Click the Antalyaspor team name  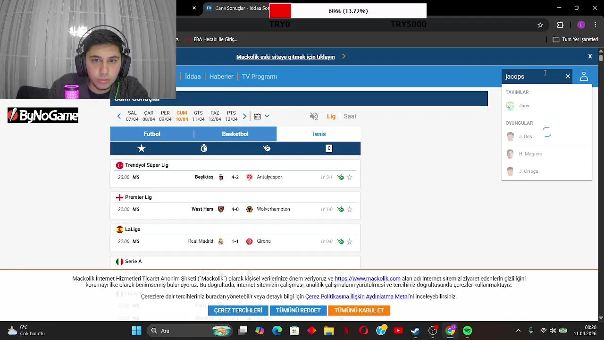tap(269, 177)
